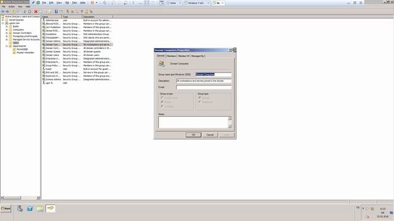Click the Name column header
The image size is (394, 221).
(52, 17)
